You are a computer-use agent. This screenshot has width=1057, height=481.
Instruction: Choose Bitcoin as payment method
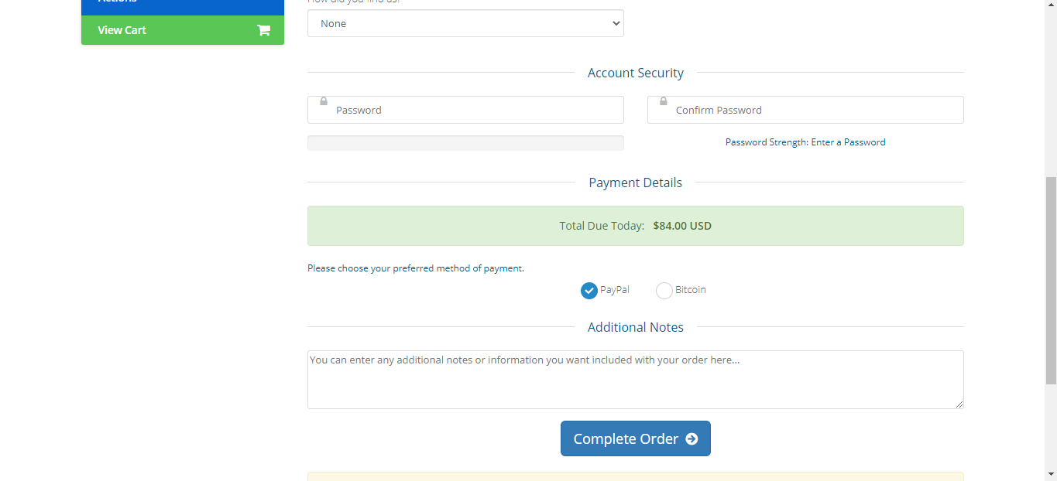(x=664, y=291)
